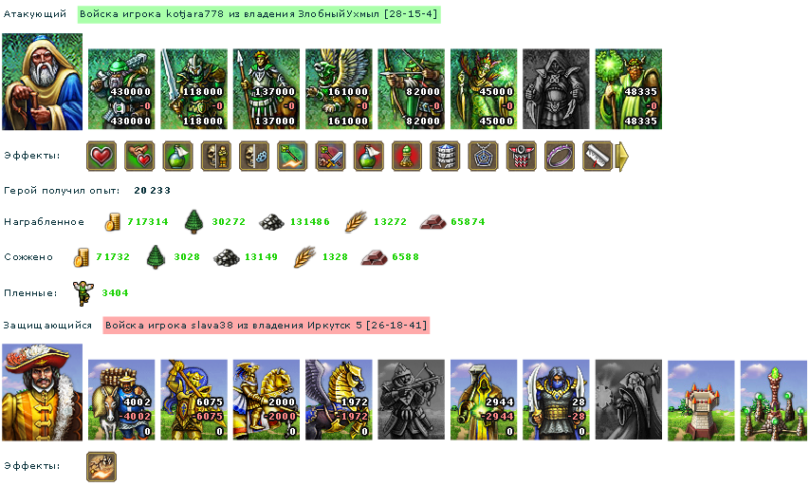The height and width of the screenshot is (486, 810).
Task: Click the attacker wizard hero portrait
Action: (x=43, y=82)
